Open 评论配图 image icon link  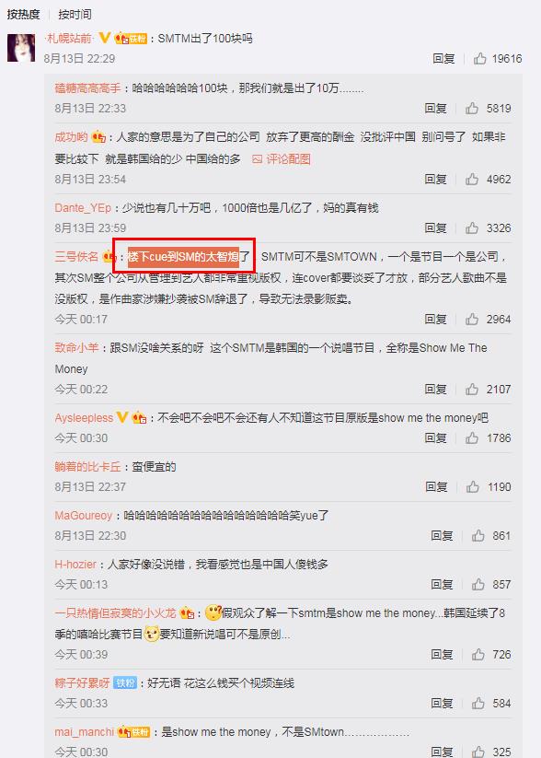(x=282, y=159)
